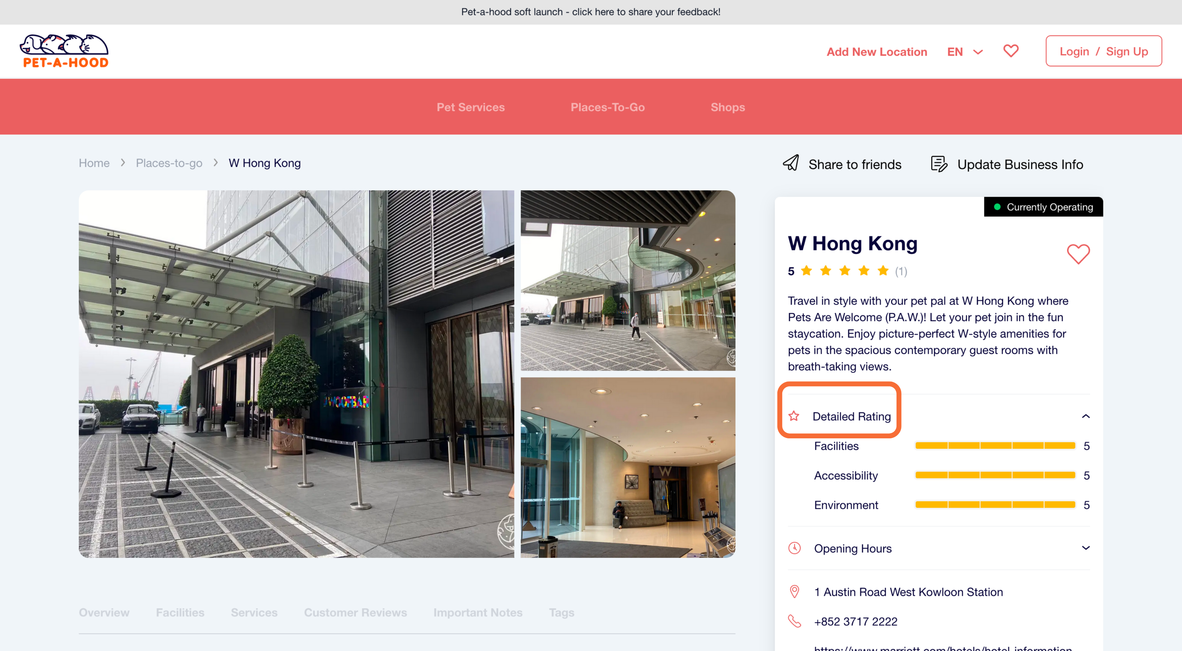Click the W Hong Kong breadcrumb text

tap(264, 163)
